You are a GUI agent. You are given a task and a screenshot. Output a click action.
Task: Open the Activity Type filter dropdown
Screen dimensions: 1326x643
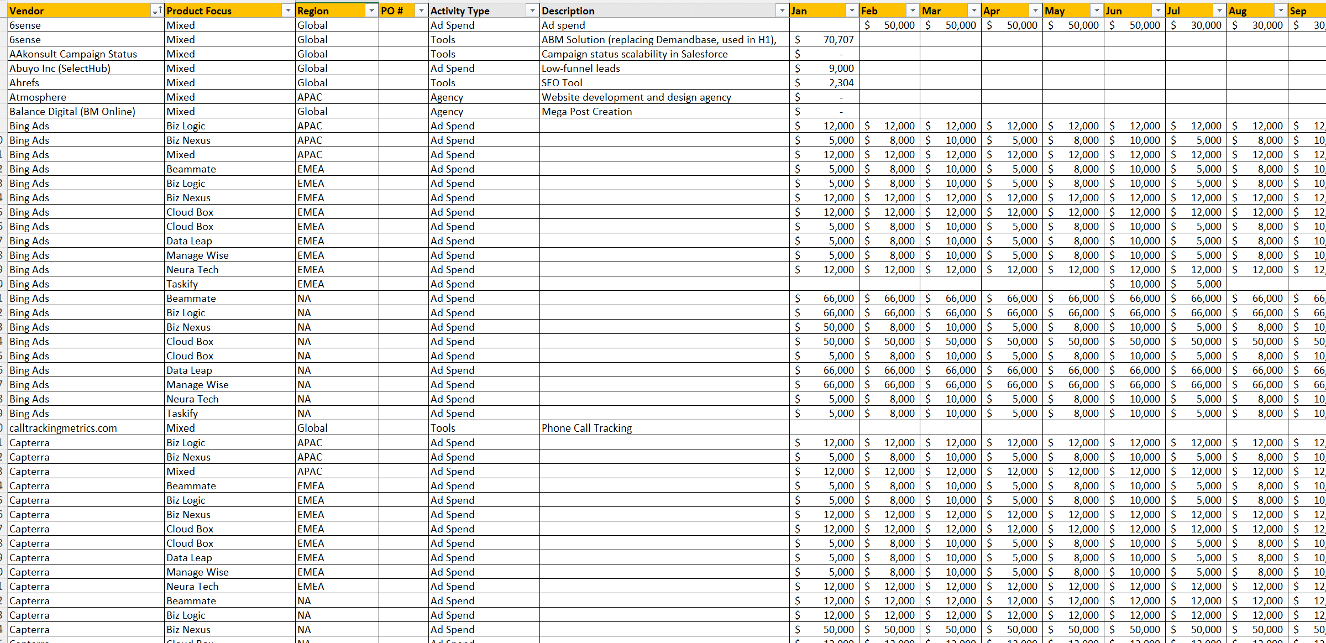pyautogui.click(x=532, y=11)
